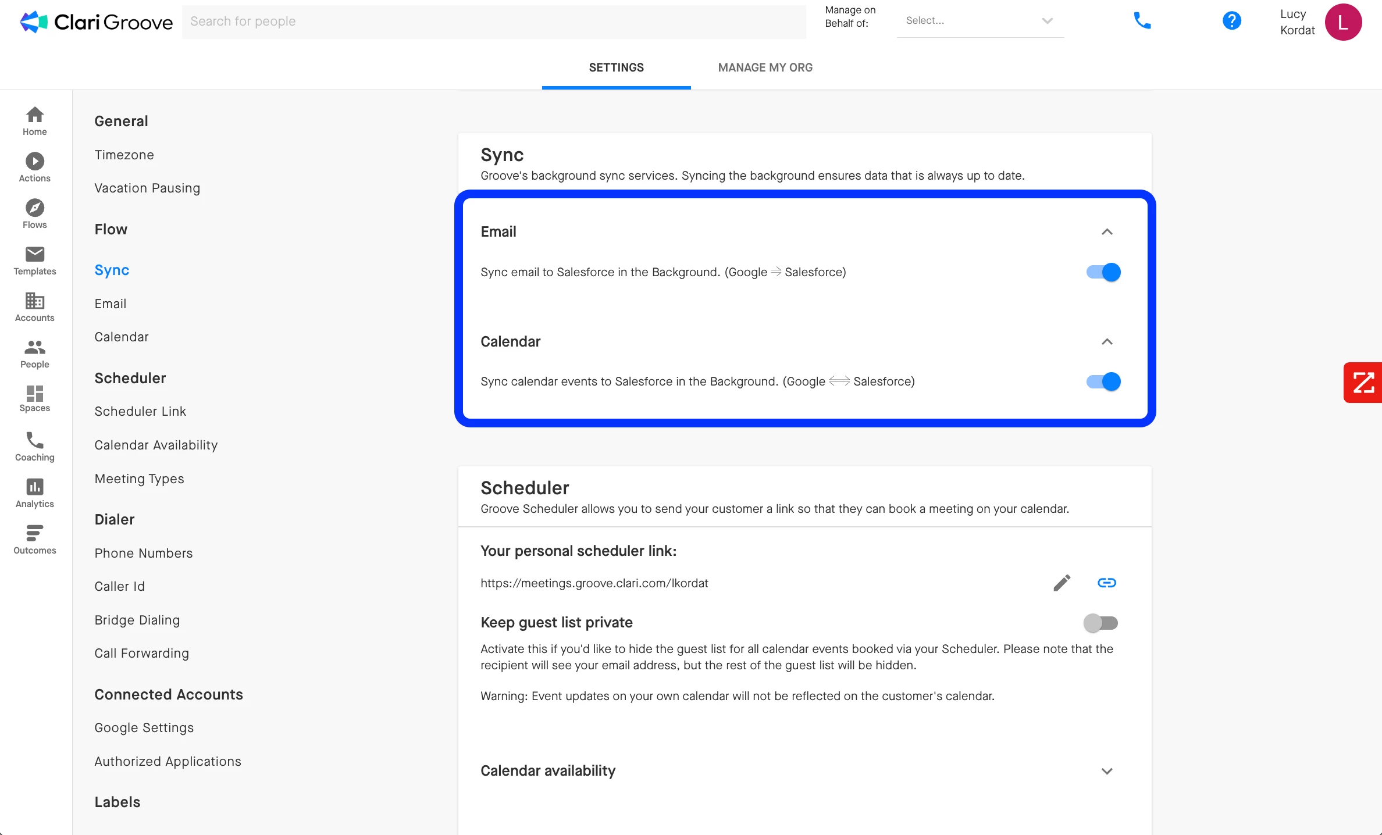Click the Lucy Kordat avatar circle
This screenshot has height=835, width=1382.
[1343, 22]
